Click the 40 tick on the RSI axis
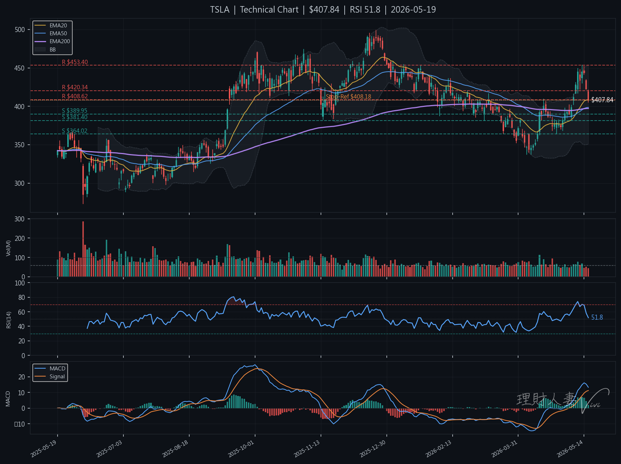This screenshot has width=621, height=464. pos(22,326)
